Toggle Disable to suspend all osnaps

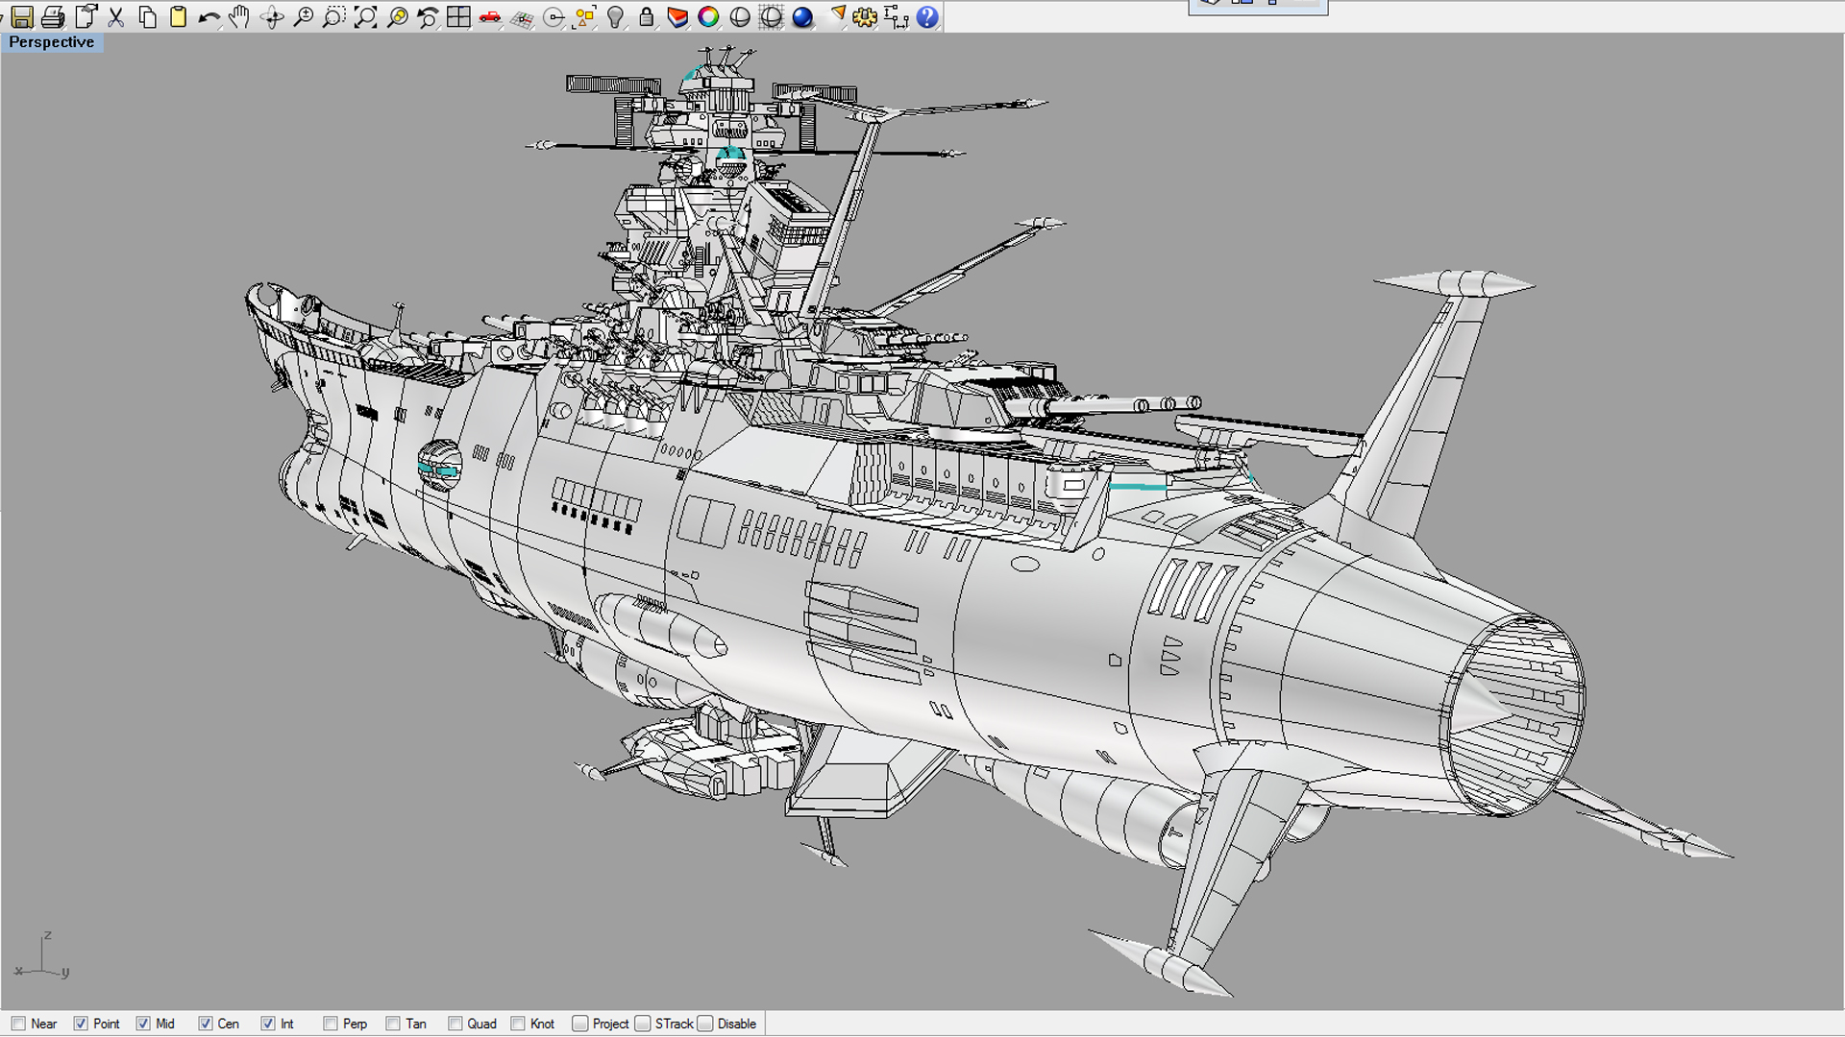(705, 1024)
